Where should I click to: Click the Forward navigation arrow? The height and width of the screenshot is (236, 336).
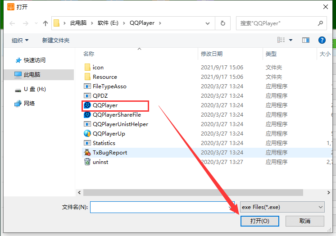coord(26,23)
